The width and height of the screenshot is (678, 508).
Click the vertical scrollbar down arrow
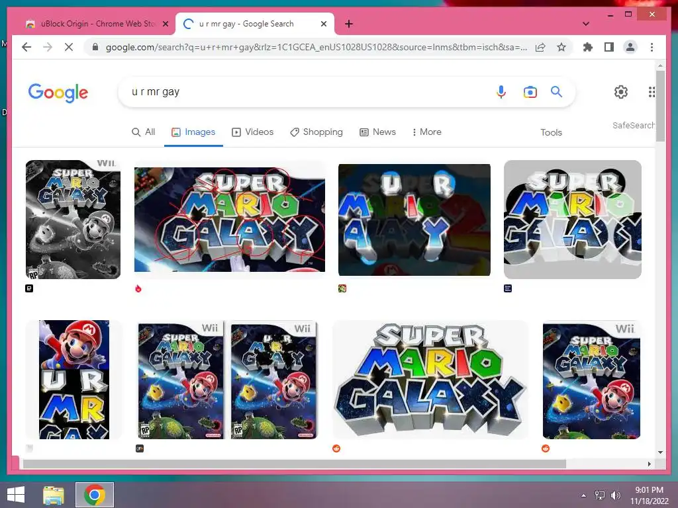click(660, 452)
